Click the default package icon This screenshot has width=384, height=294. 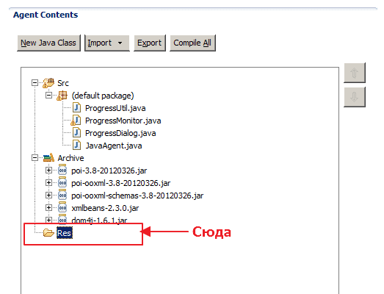click(62, 96)
